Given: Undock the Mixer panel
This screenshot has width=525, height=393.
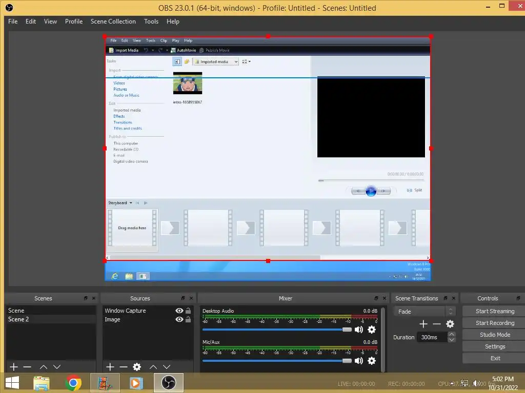Looking at the screenshot, I should point(376,298).
